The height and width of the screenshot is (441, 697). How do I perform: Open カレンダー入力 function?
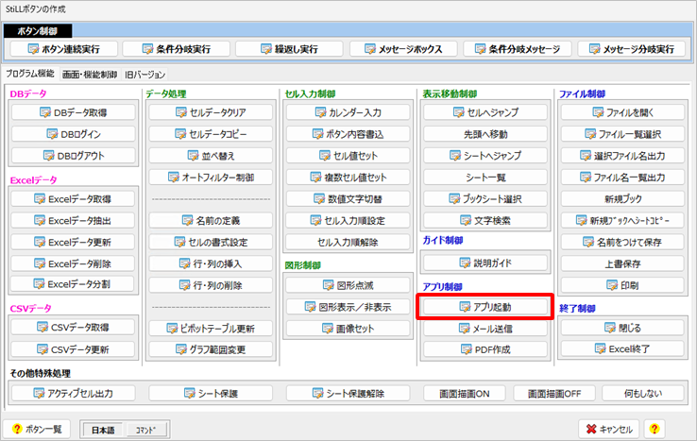[x=346, y=112]
